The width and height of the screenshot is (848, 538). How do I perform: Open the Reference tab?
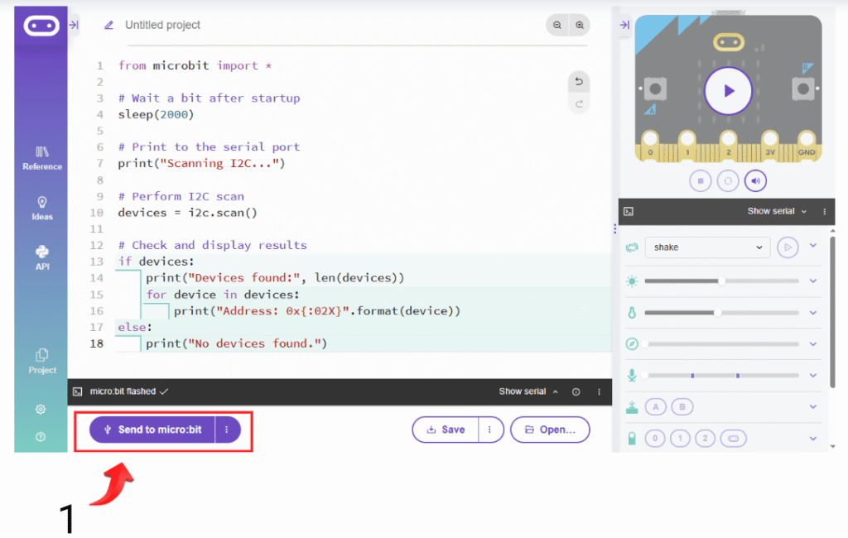tap(42, 157)
